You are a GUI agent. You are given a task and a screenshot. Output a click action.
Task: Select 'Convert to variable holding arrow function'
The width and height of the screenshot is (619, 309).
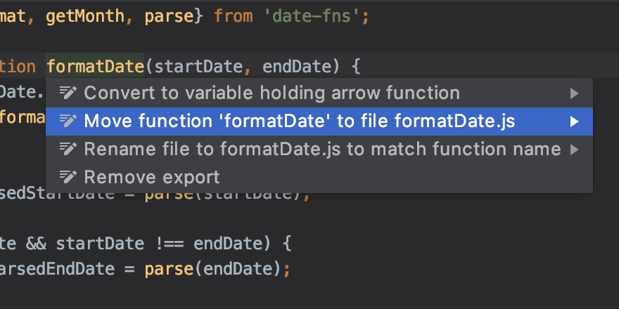tap(272, 93)
